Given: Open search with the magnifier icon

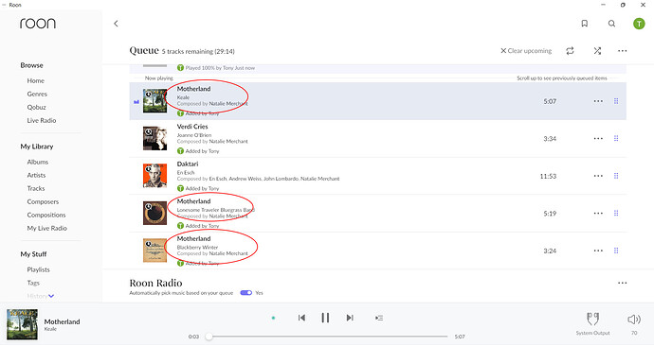Looking at the screenshot, I should tap(611, 24).
